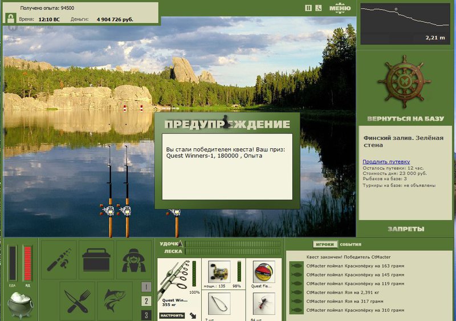The height and width of the screenshot is (321, 456).
Task: Select the reel with power 135
Action: click(x=219, y=272)
